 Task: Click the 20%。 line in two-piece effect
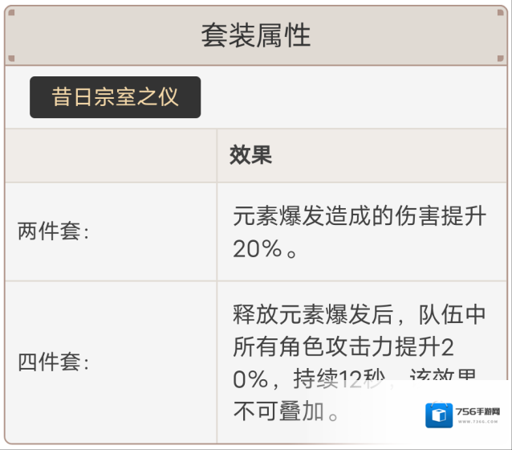point(265,249)
